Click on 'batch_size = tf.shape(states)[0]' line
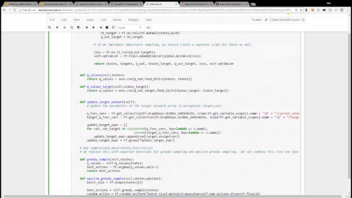352x198 pixels. (115, 183)
